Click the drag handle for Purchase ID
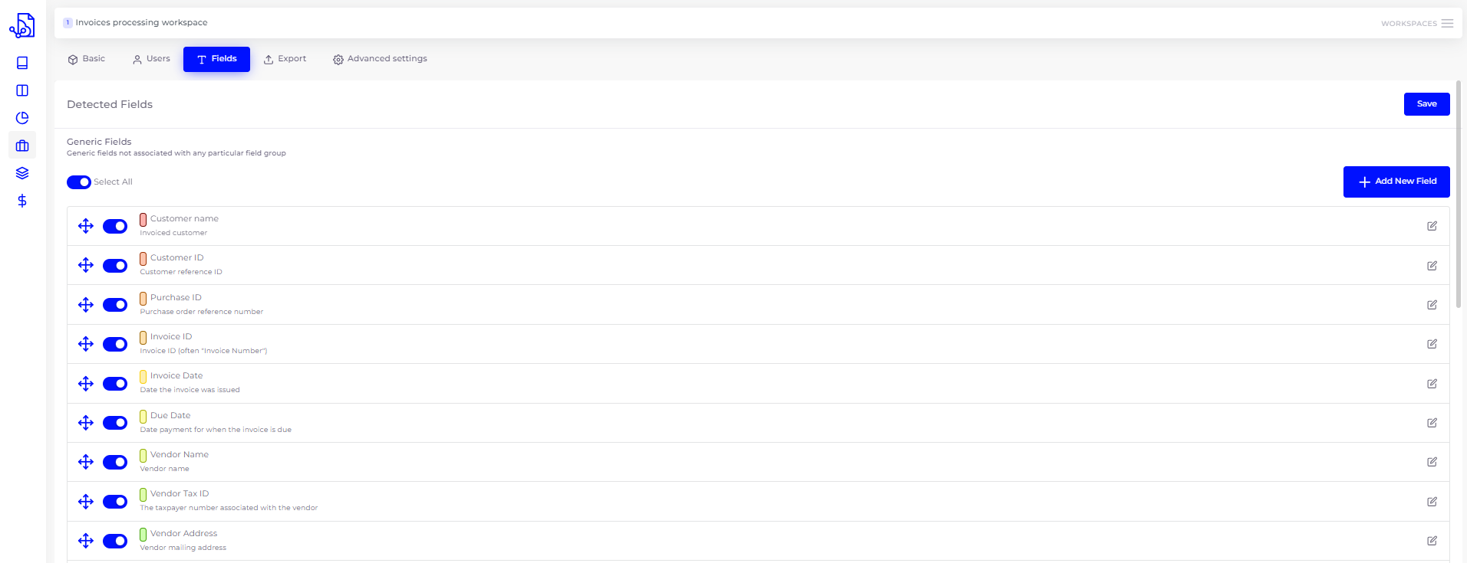1467x563 pixels. pyautogui.click(x=86, y=305)
